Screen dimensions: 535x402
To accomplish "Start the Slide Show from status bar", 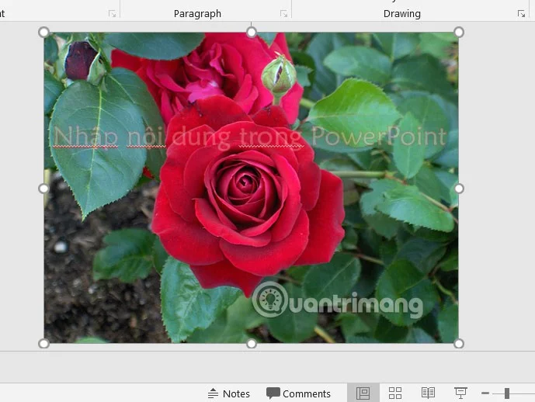I will [460, 393].
